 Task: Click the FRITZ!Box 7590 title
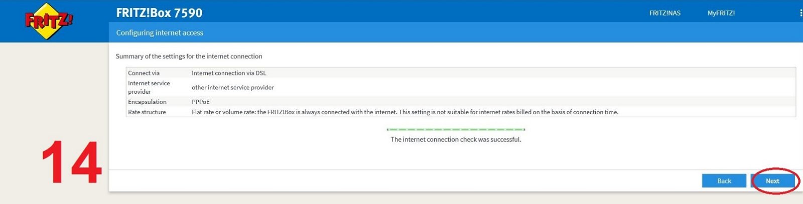[159, 13]
